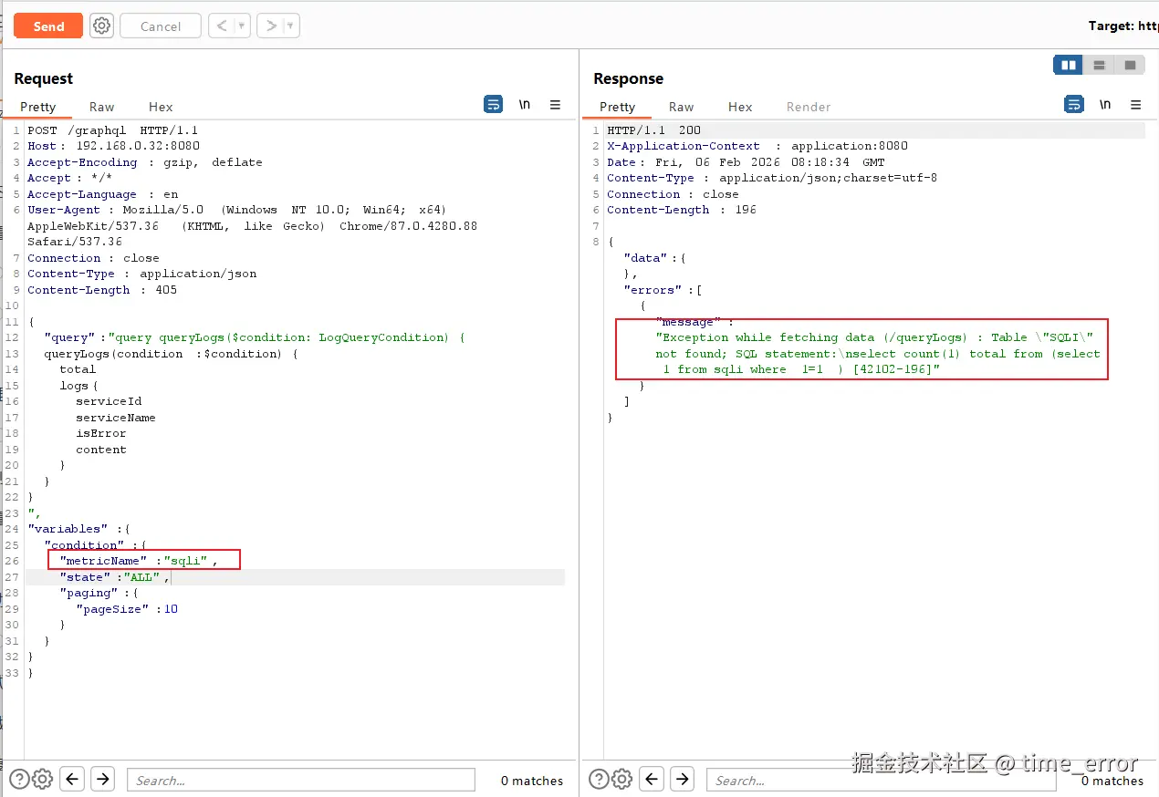Switch Response view to Raw tab

point(681,107)
